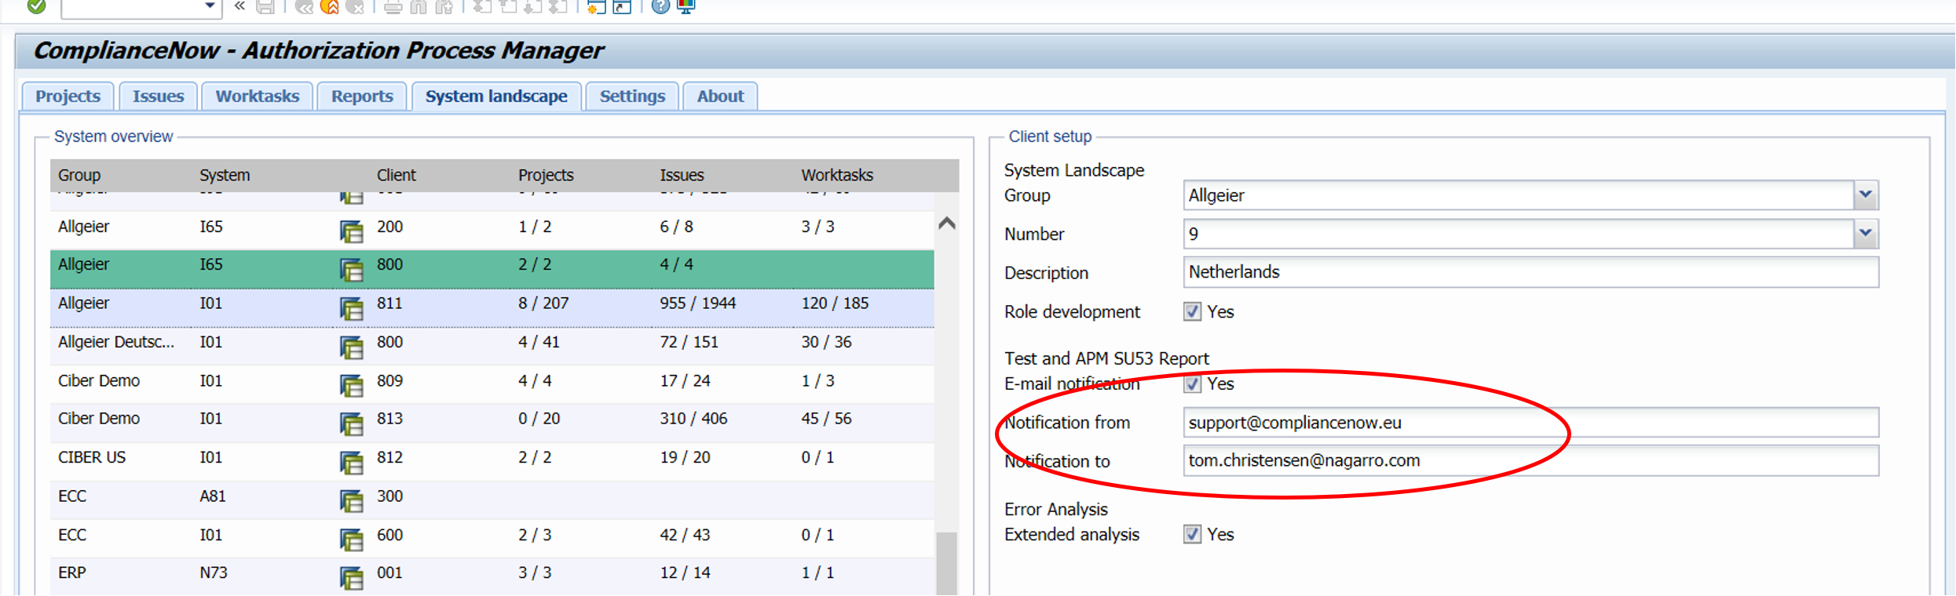Select the highlighted Allgeier I65 800 row

click(492, 270)
